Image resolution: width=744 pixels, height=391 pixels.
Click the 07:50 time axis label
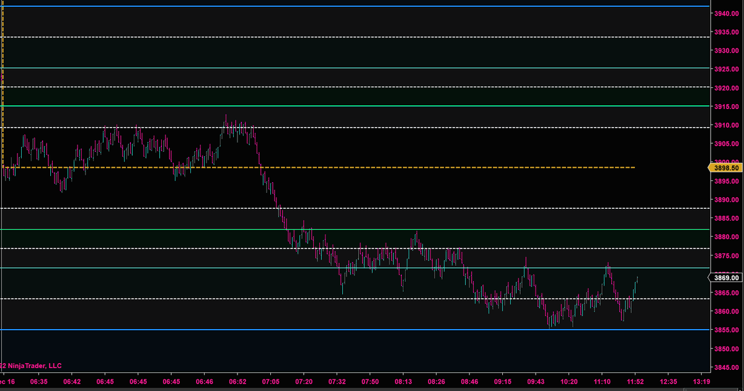(x=370, y=382)
